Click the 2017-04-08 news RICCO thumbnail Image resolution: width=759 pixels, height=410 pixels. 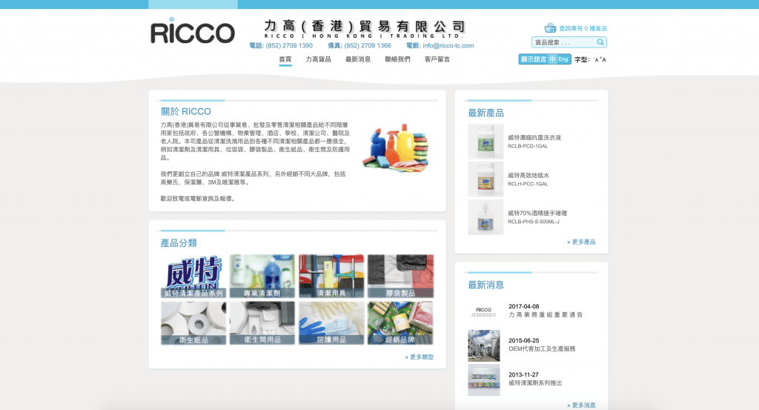point(483,311)
